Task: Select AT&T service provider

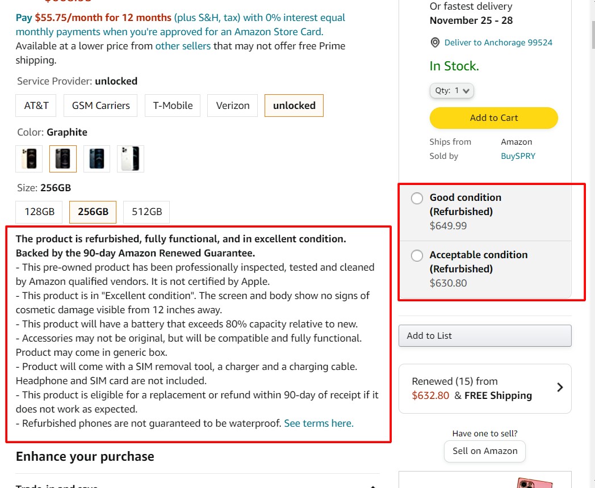Action: pos(36,106)
